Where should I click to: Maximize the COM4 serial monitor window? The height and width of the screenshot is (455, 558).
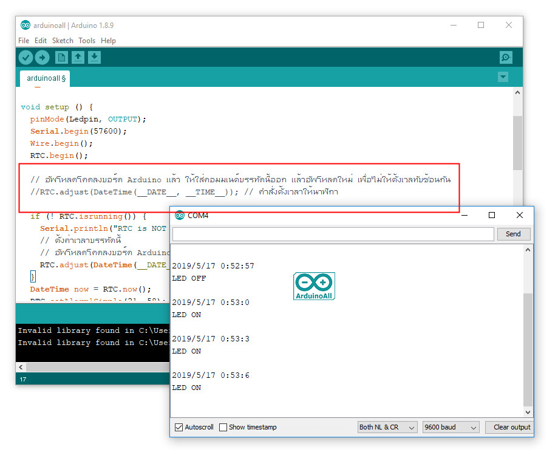pyautogui.click(x=492, y=215)
